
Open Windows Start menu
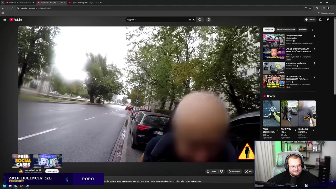pyautogui.click(x=4, y=186)
